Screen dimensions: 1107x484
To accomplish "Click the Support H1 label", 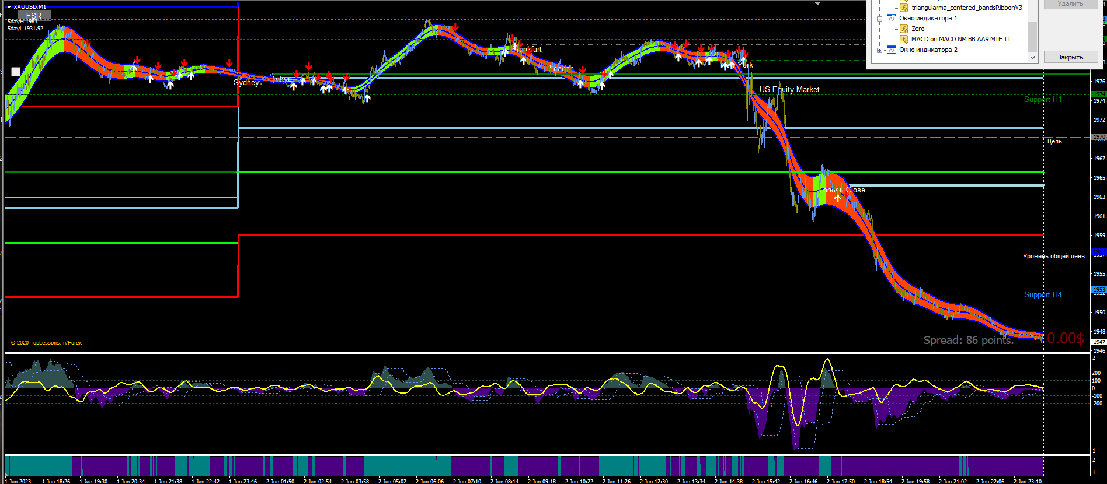I will pyautogui.click(x=1043, y=100).
